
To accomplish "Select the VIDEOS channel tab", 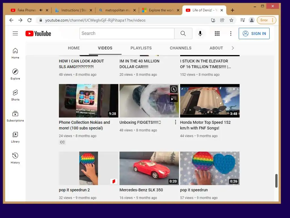I will 105,48.
